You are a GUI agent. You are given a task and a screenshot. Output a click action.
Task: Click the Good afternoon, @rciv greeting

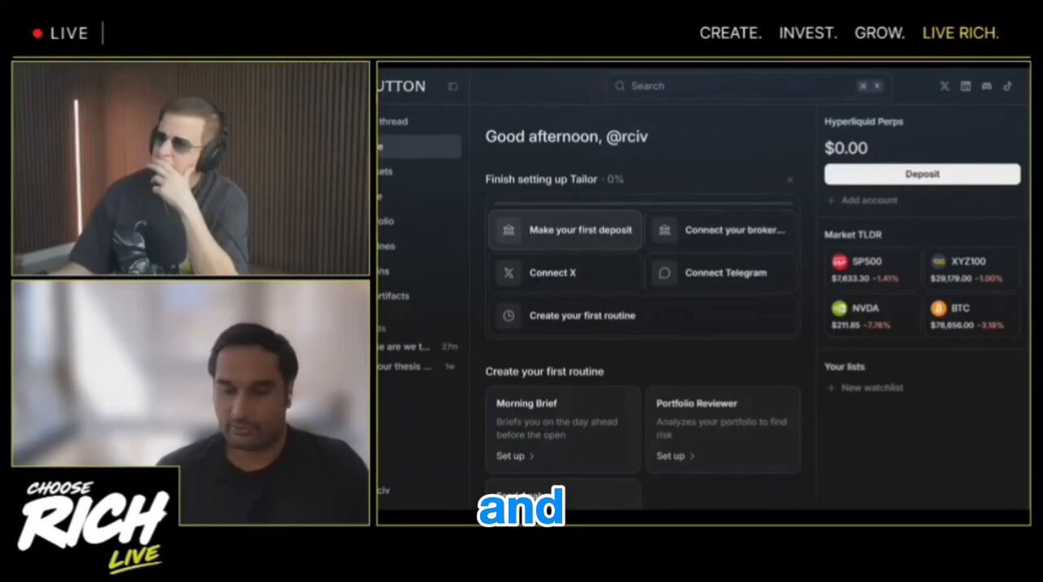coord(566,137)
